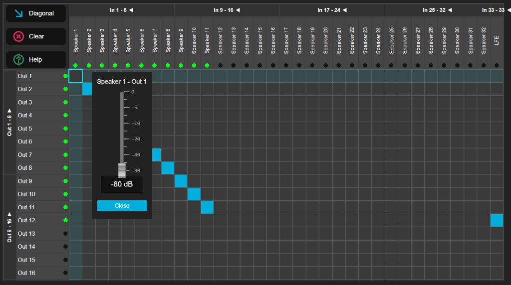The height and width of the screenshot is (285, 511).
Task: Select the Out 1 row label
Action: coord(25,76)
